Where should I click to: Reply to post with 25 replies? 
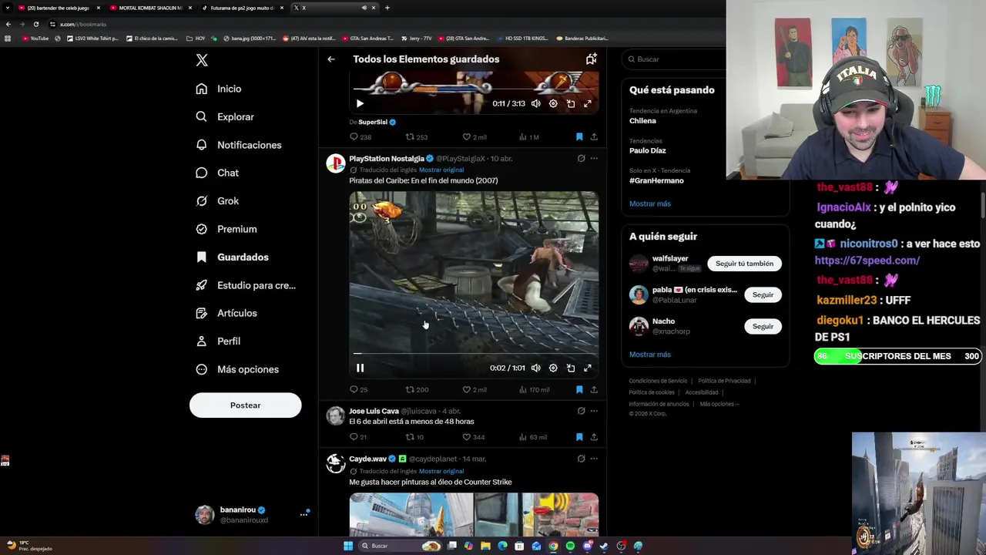point(359,390)
